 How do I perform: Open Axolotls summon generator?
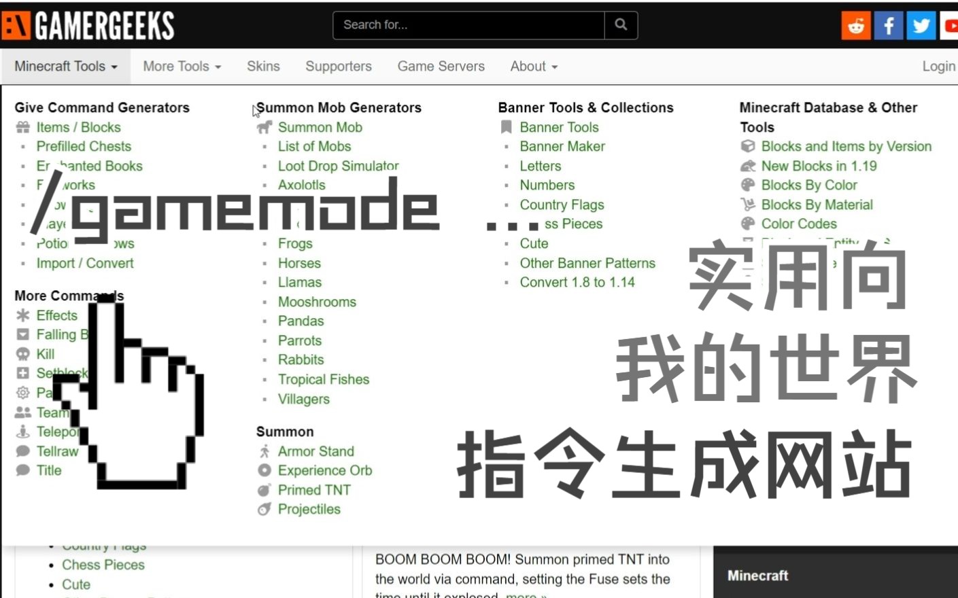coord(302,185)
